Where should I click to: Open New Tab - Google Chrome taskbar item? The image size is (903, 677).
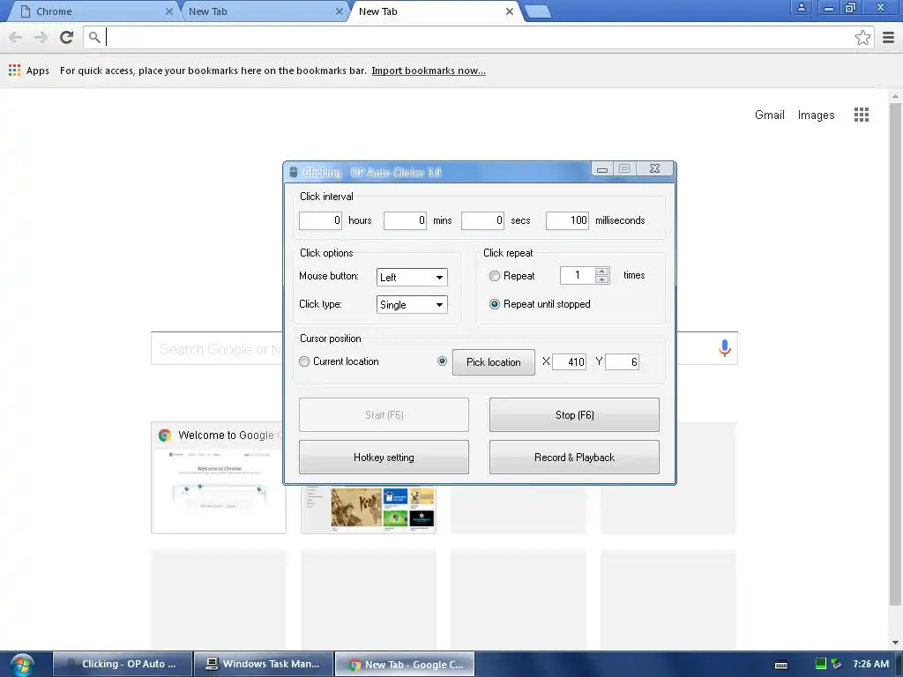coord(405,664)
